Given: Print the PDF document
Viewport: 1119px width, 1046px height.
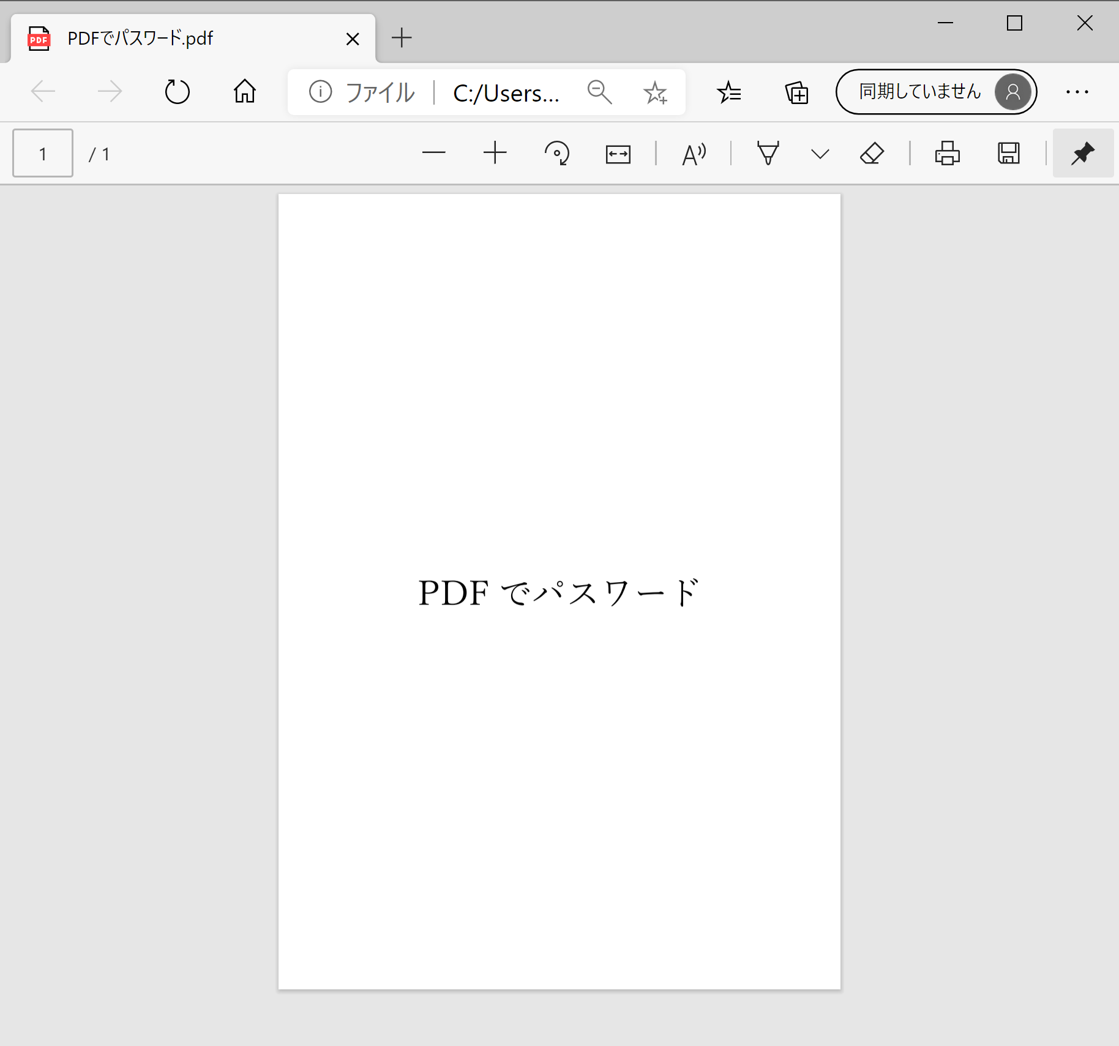Looking at the screenshot, I should [x=947, y=154].
